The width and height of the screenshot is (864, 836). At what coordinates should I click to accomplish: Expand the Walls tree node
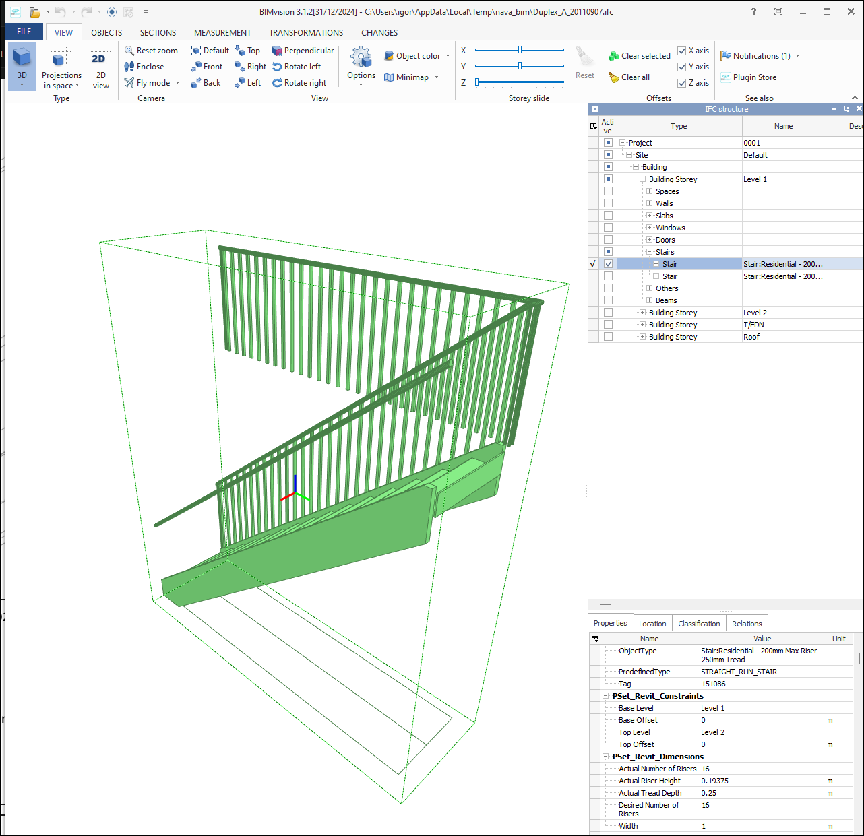[x=649, y=203]
